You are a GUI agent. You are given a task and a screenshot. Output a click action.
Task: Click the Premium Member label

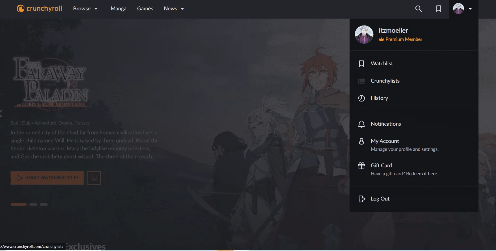(404, 39)
